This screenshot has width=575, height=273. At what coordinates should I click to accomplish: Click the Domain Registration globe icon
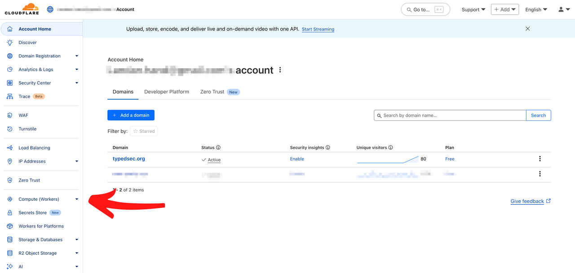(10, 56)
